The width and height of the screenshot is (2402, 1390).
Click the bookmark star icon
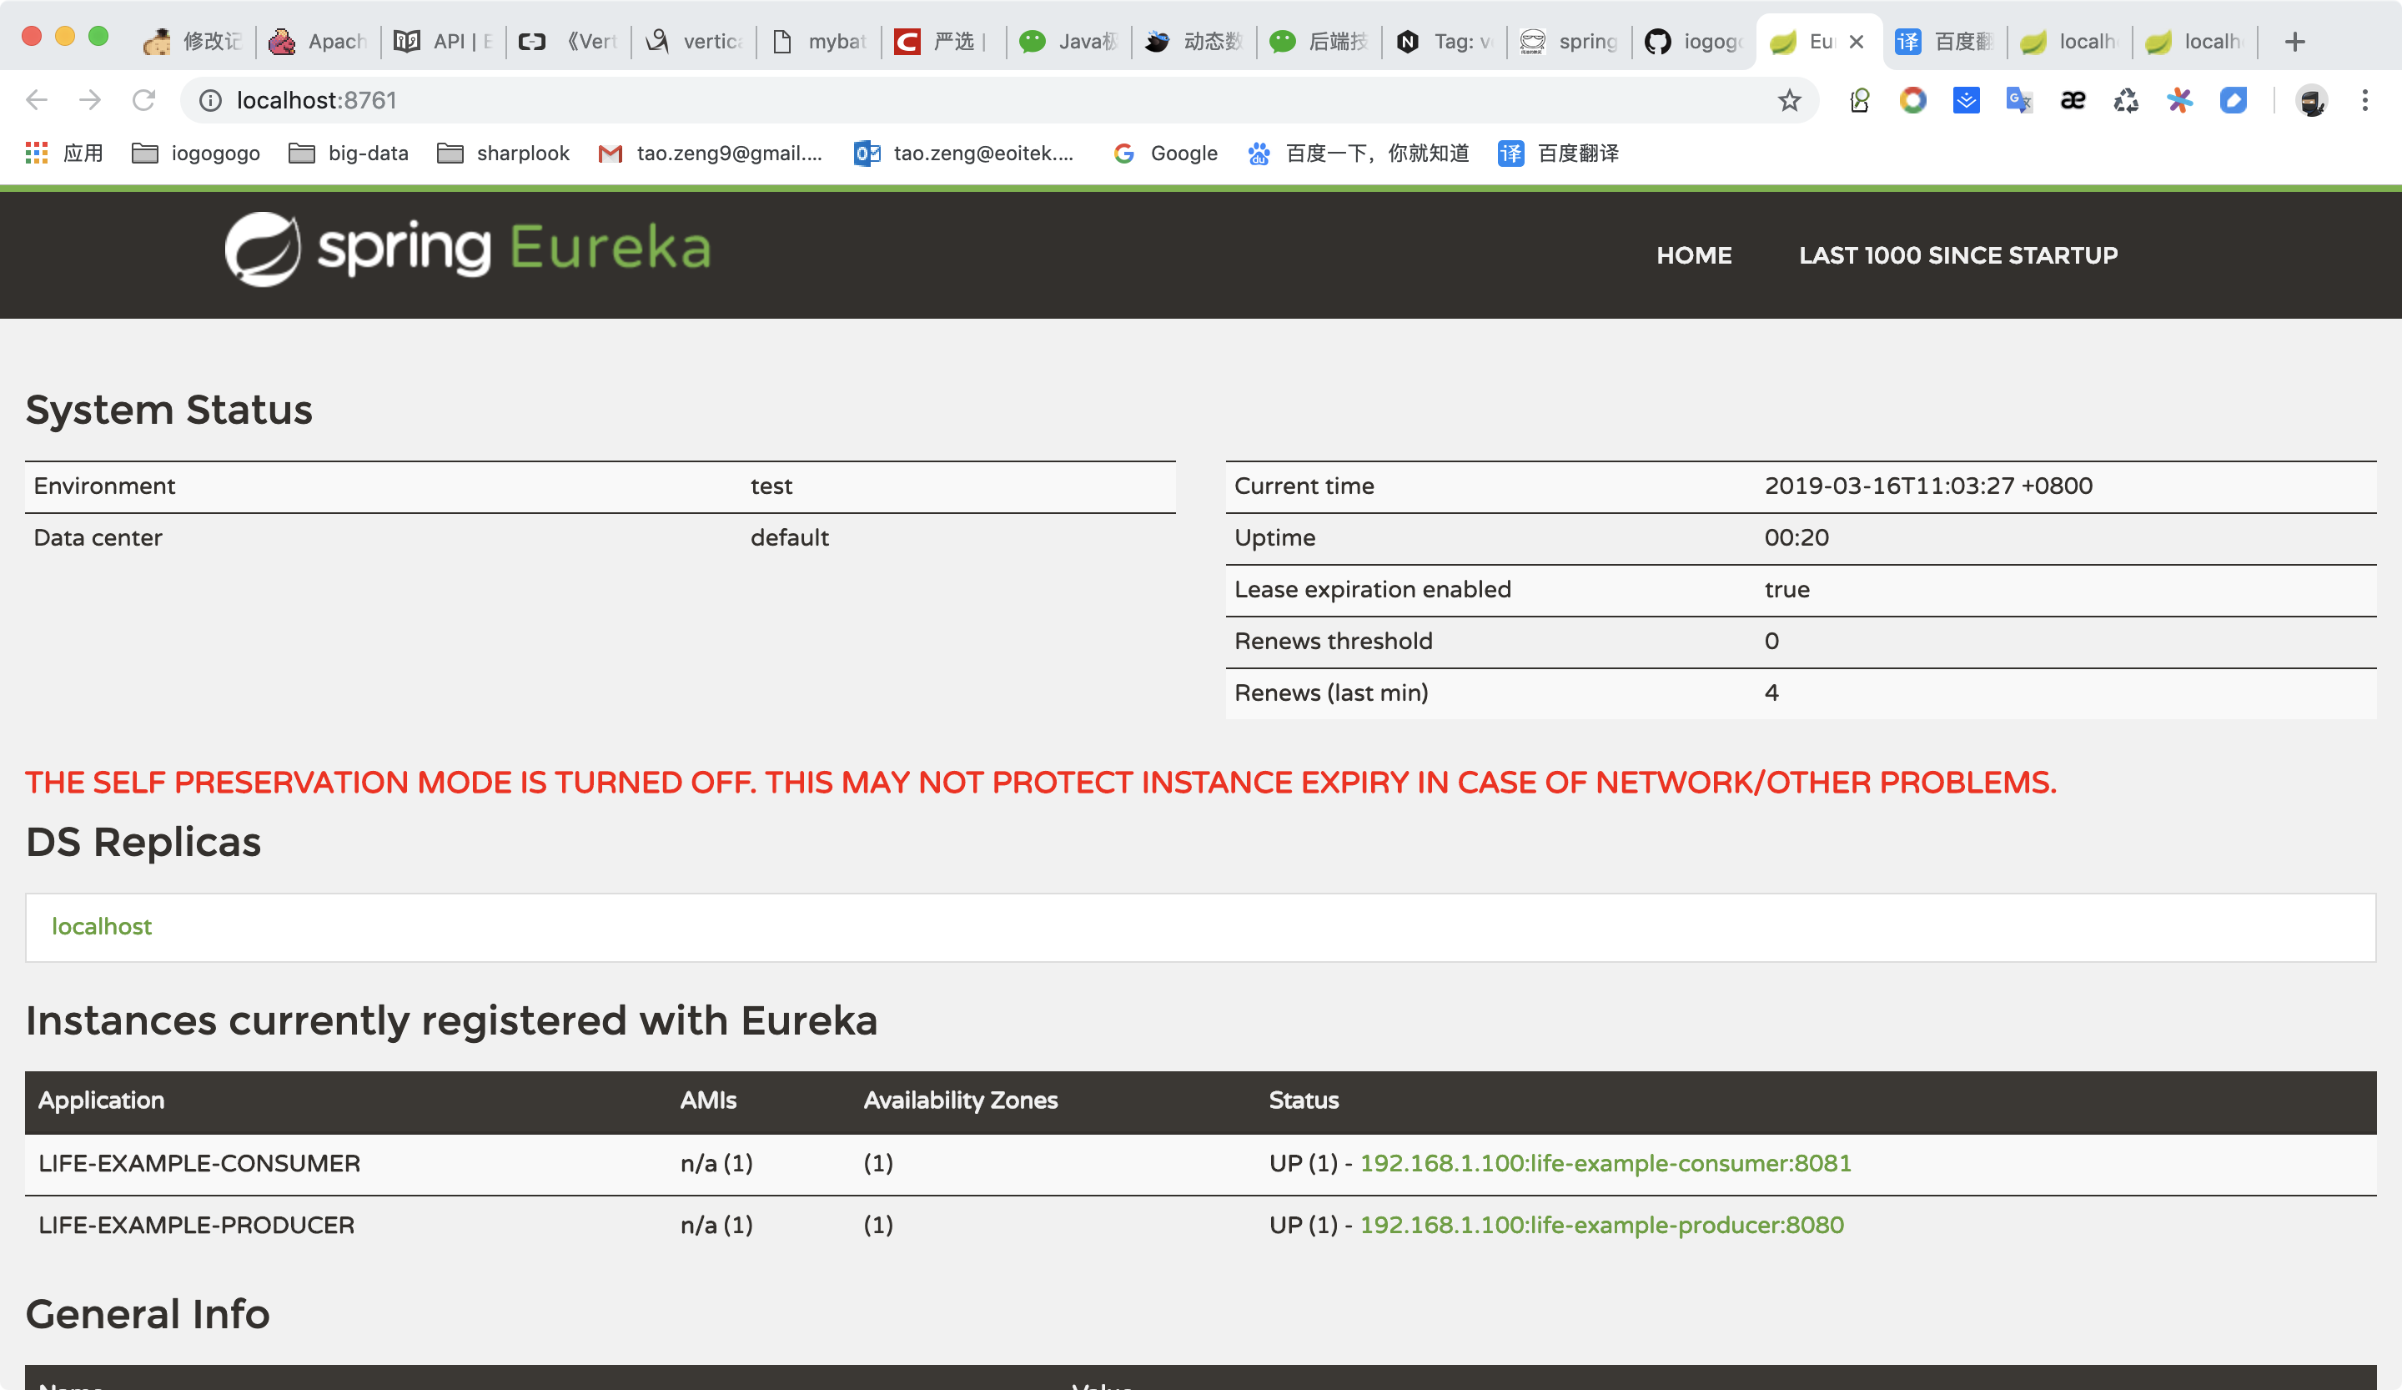(1789, 100)
